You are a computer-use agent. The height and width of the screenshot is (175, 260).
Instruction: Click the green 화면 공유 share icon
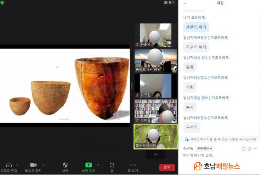88,165
